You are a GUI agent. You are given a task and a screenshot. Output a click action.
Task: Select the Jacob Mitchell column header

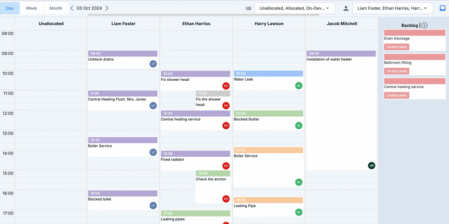click(341, 24)
